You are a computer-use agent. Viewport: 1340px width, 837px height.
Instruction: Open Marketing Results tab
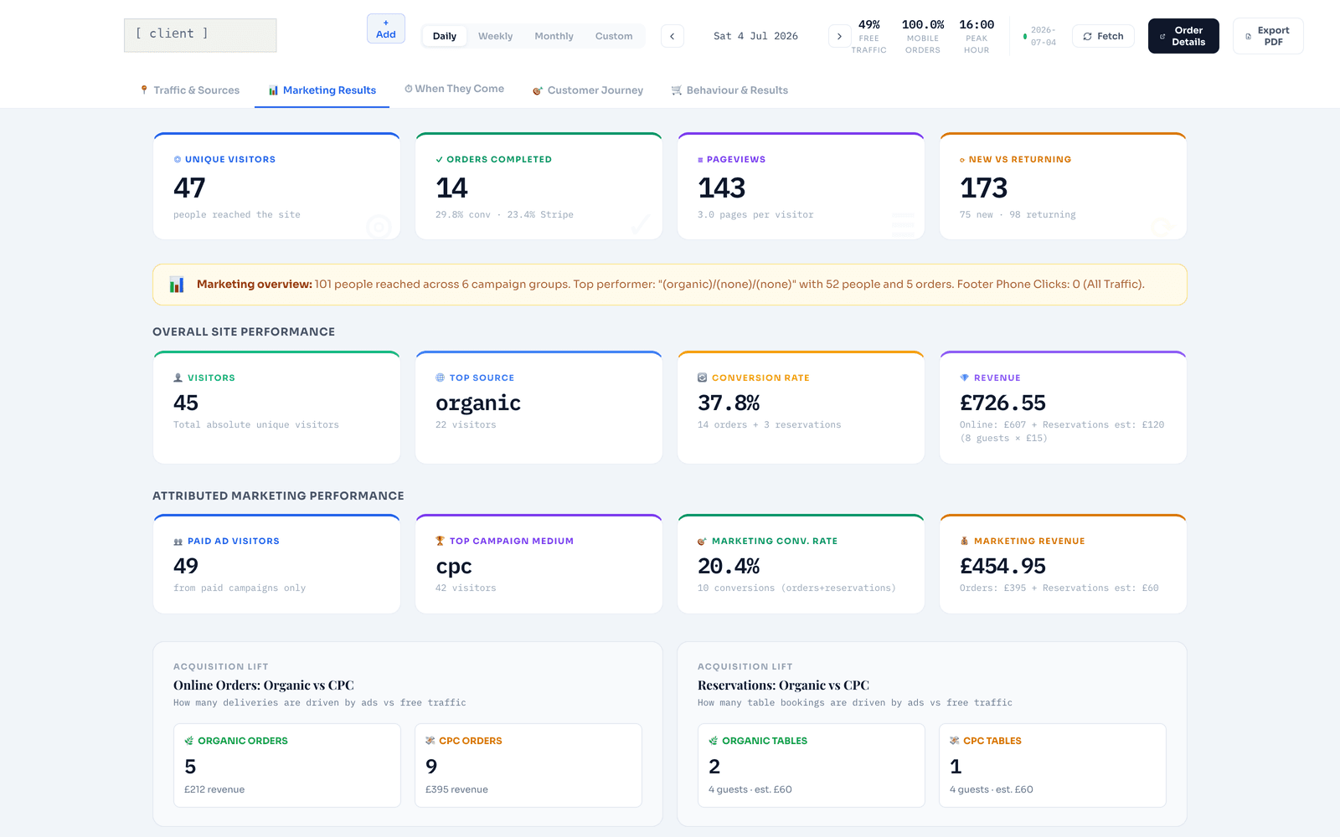(322, 90)
